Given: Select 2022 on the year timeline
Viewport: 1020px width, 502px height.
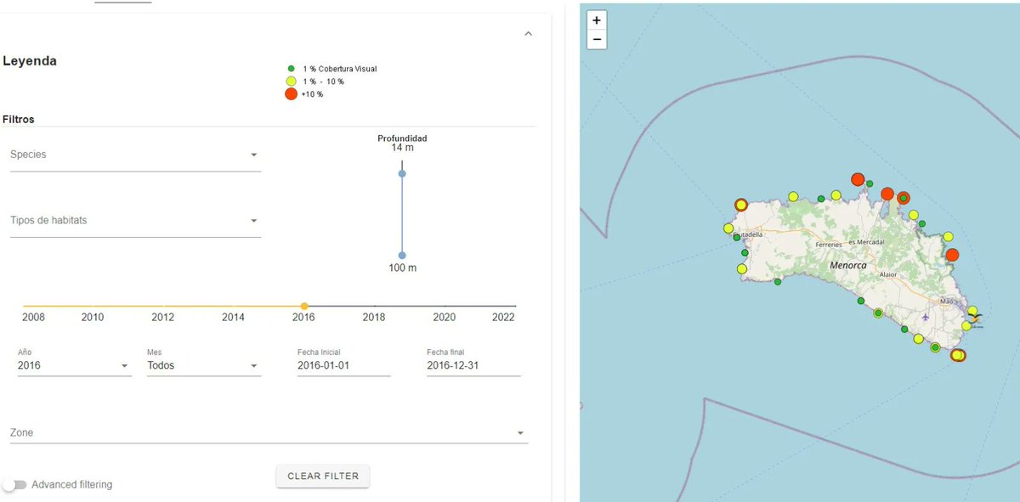Looking at the screenshot, I should point(504,318).
